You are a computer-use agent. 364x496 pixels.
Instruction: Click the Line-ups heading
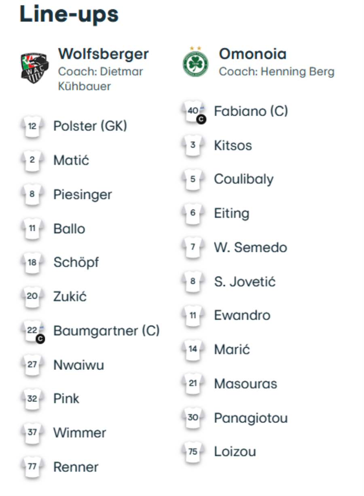[x=69, y=14]
